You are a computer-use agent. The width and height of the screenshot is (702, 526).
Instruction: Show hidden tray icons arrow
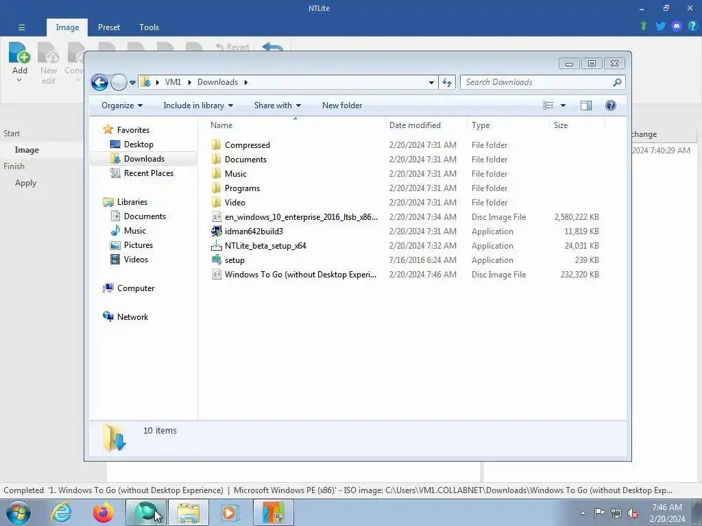[583, 513]
